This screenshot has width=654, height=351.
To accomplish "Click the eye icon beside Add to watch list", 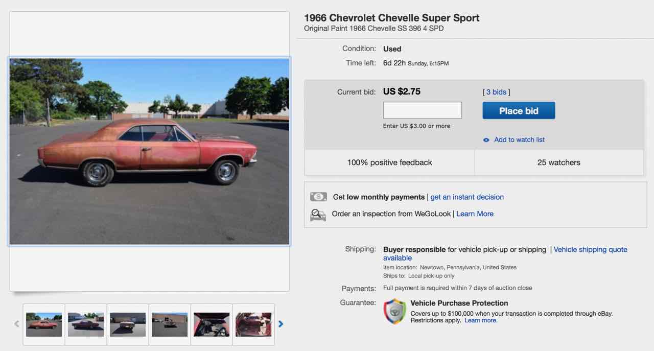I will pos(486,140).
